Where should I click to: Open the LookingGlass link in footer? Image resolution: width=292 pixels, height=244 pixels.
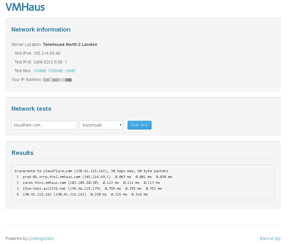click(x=41, y=238)
